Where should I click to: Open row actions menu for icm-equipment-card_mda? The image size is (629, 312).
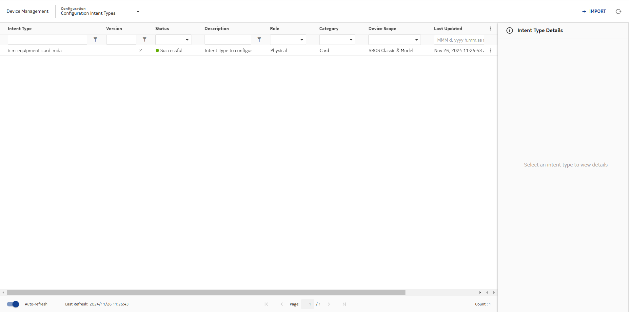[x=491, y=50]
